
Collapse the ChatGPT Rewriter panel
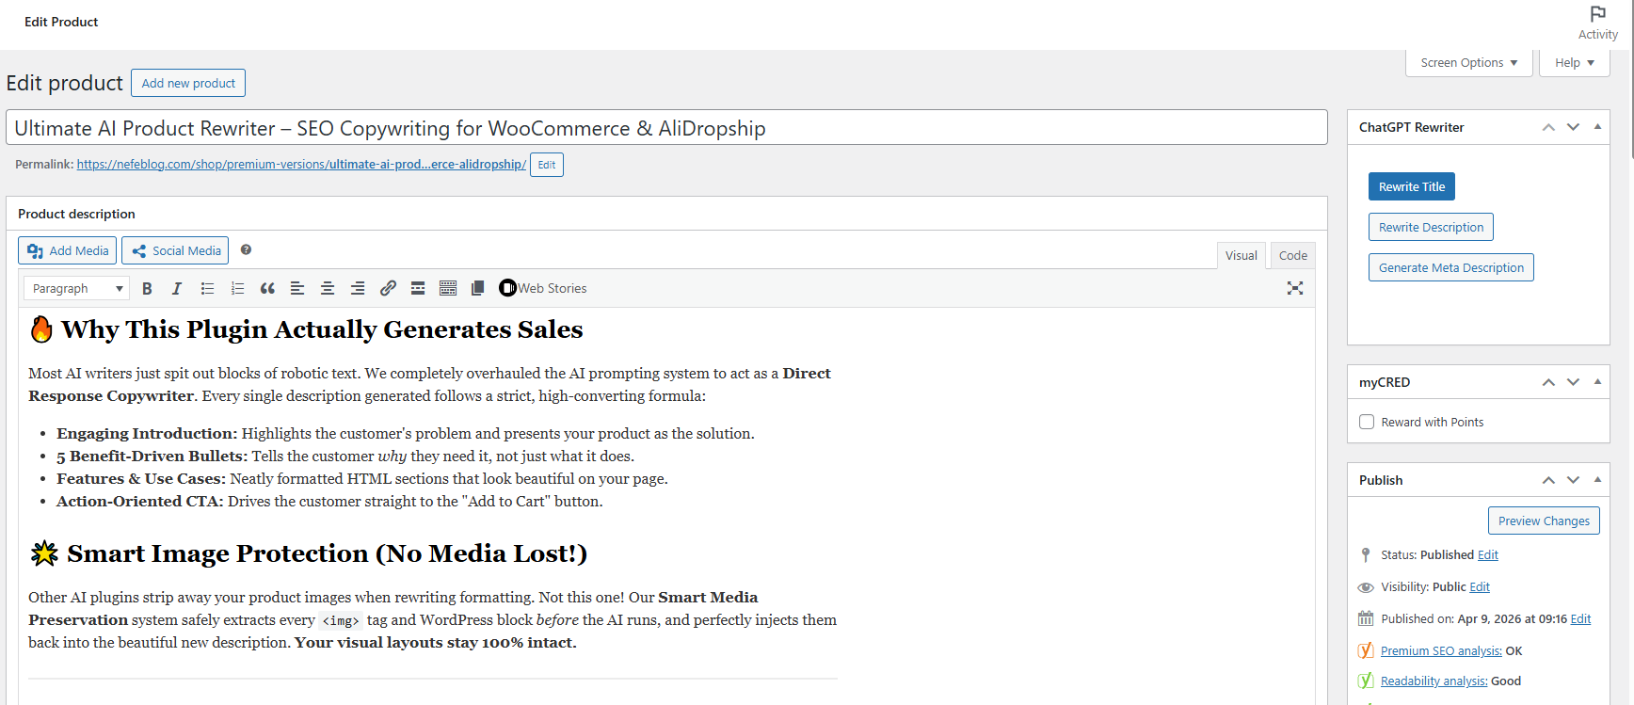click(x=1597, y=127)
